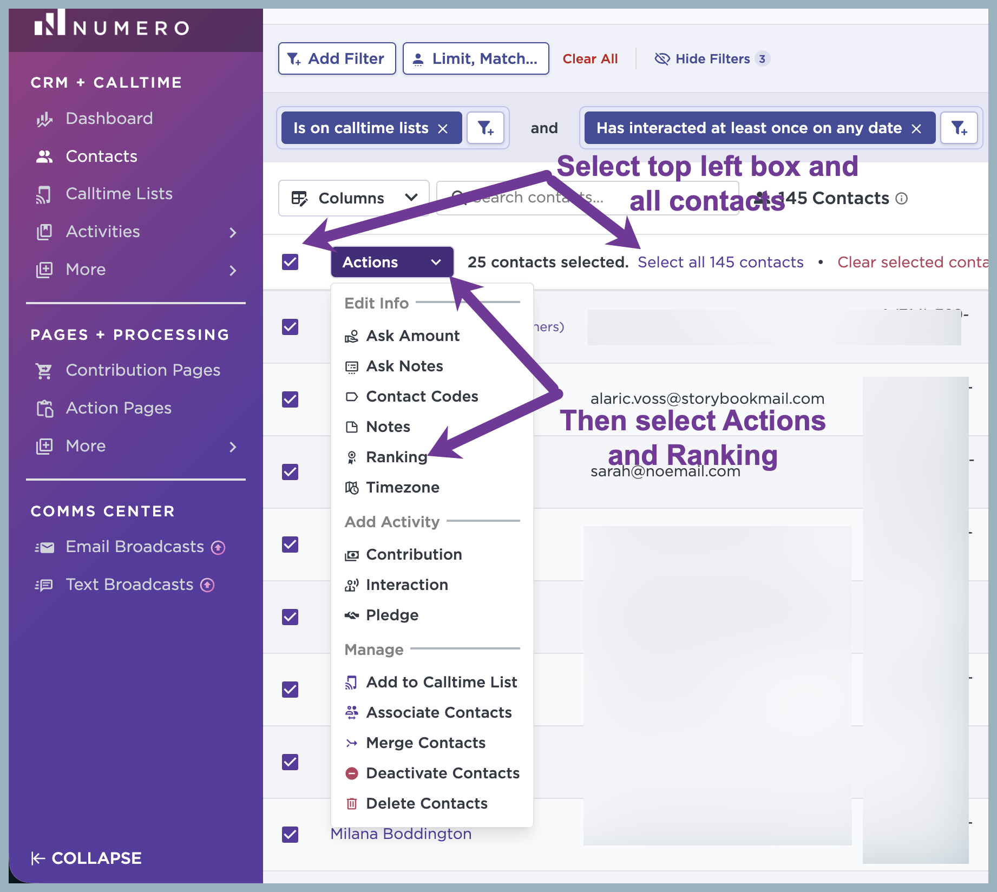Viewport: 997px width, 892px height.
Task: Click the Dashboard chart icon in sidebar
Action: point(44,119)
